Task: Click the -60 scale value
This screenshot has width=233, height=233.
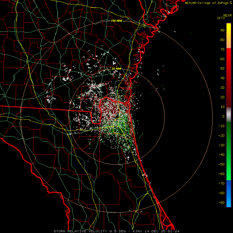Action: 221,174
